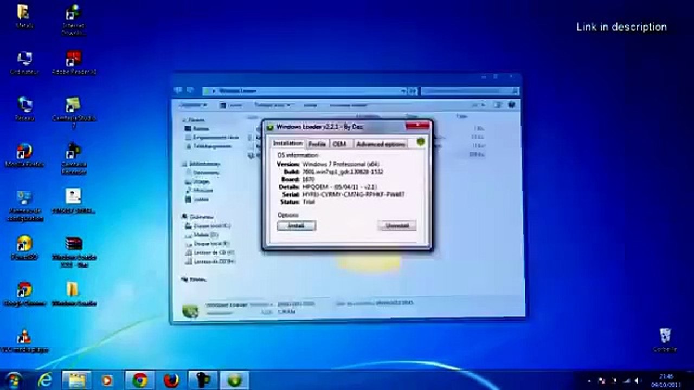This screenshot has width=694, height=390.
Task: Select Emplacements récents in Explorer sidebar
Action: [212, 138]
